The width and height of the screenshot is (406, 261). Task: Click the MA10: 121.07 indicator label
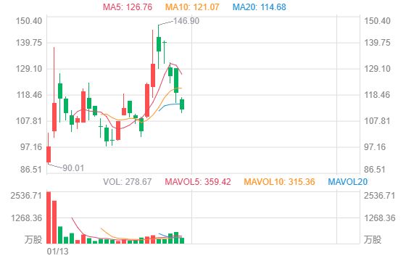pos(192,7)
